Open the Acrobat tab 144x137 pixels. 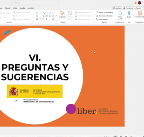coord(31,8)
